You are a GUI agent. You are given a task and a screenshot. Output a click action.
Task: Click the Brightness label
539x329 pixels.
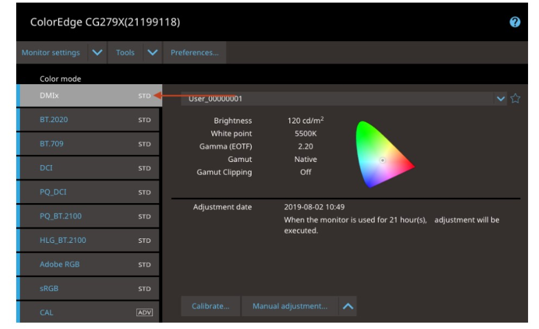[x=233, y=121]
